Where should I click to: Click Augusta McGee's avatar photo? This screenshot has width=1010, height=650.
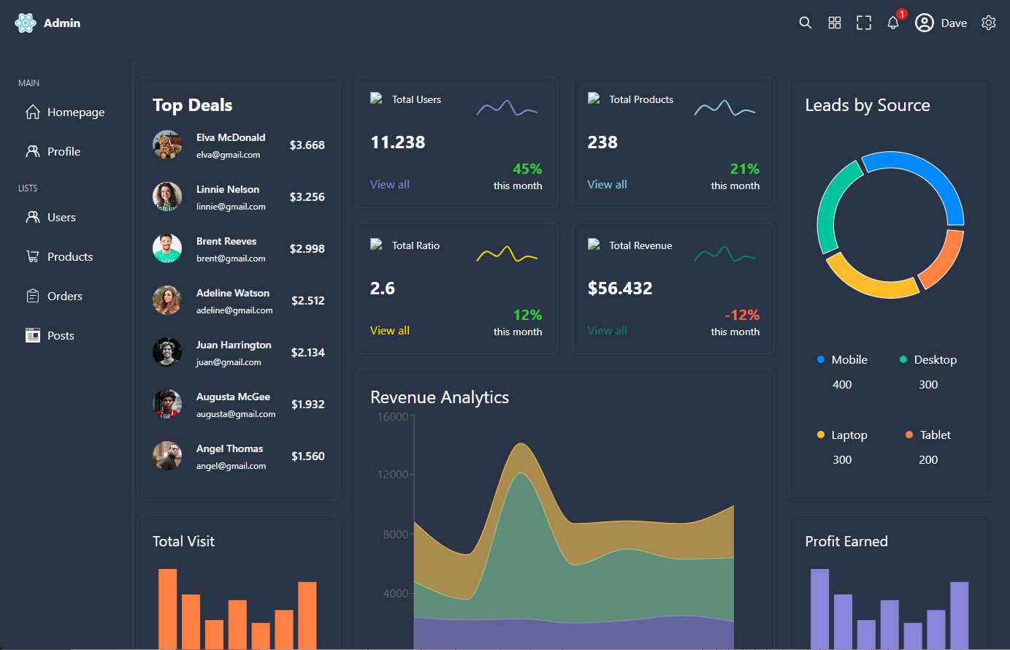(x=167, y=404)
